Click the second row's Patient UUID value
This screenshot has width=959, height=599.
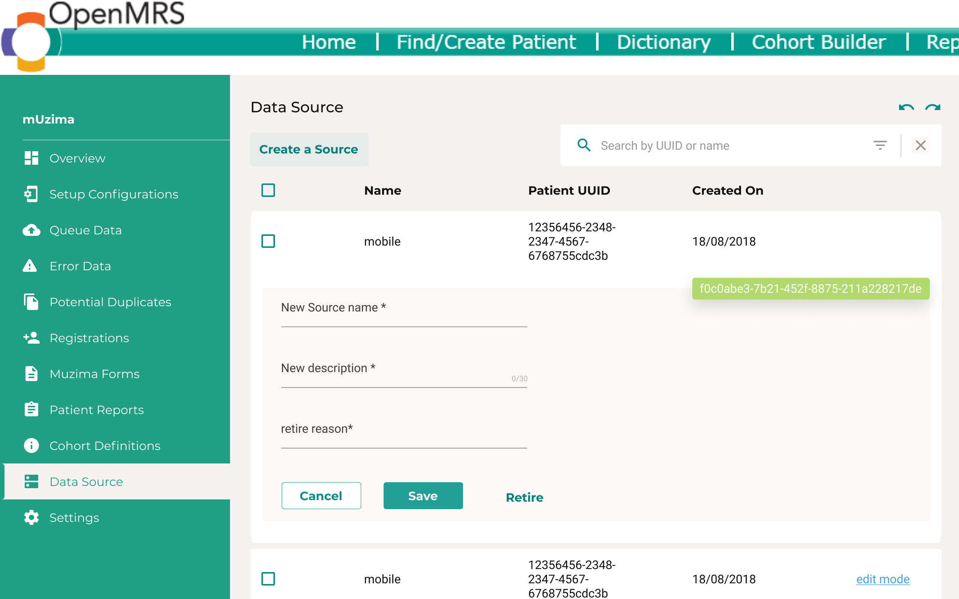(571, 579)
